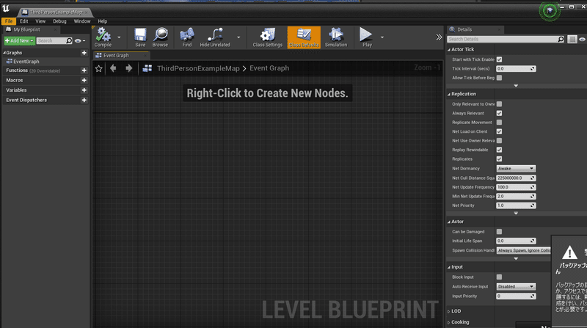This screenshot has width=587, height=328.
Task: Click the blueprint icon beside ThirdPersonExampleMap breadcrumb
Action: (x=147, y=68)
